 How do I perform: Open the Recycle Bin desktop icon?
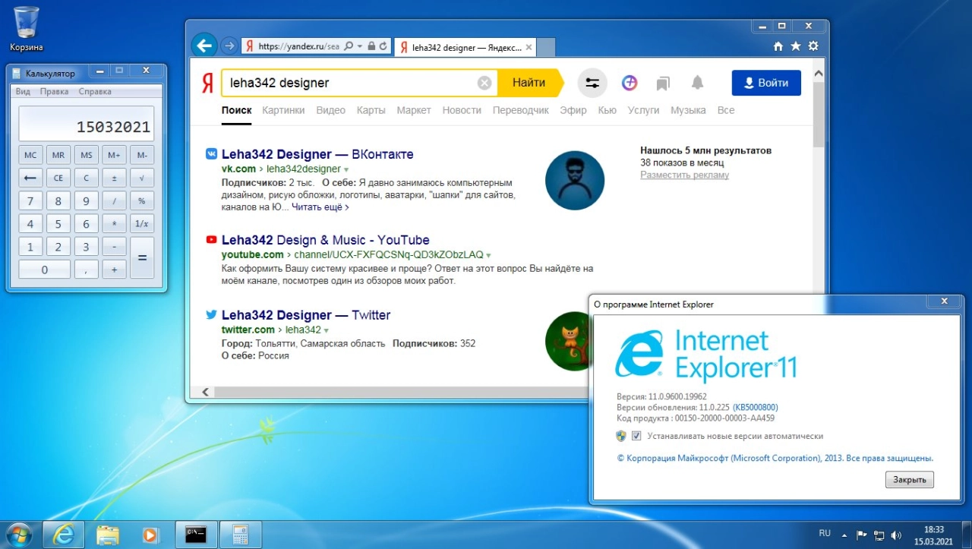(27, 29)
